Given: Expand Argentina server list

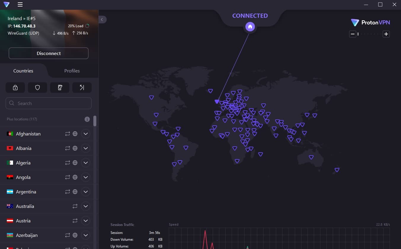Looking at the screenshot, I should click(x=86, y=192).
